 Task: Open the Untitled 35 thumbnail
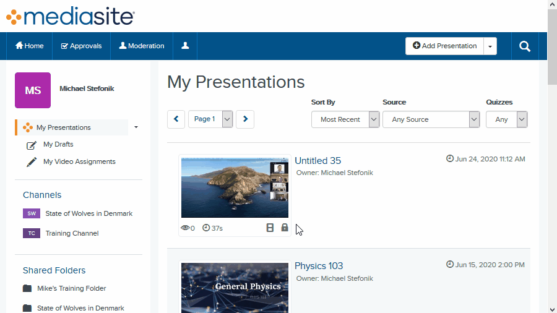tap(235, 187)
